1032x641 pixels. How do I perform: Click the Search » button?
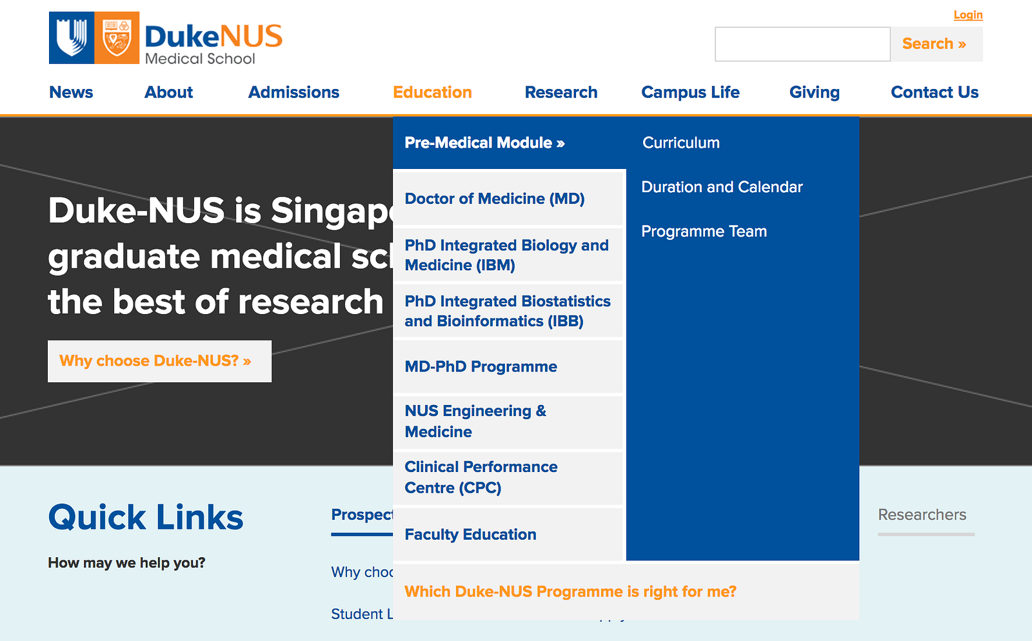(x=937, y=44)
